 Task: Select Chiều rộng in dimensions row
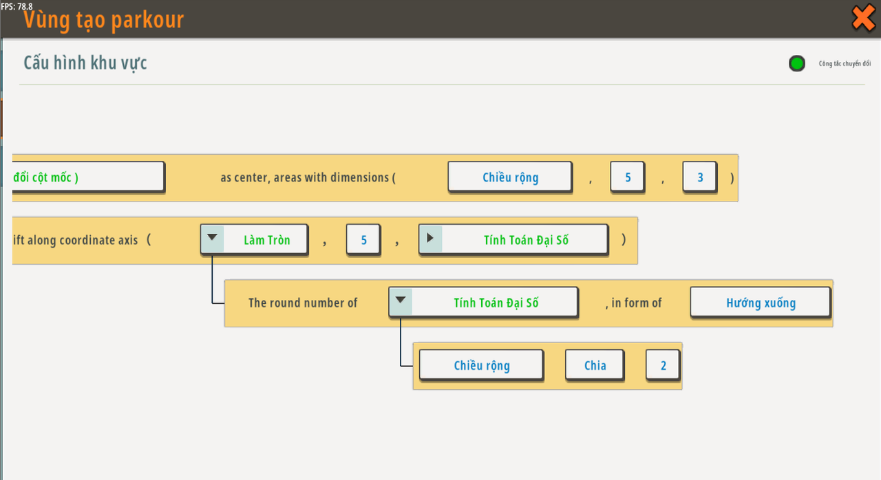point(510,177)
